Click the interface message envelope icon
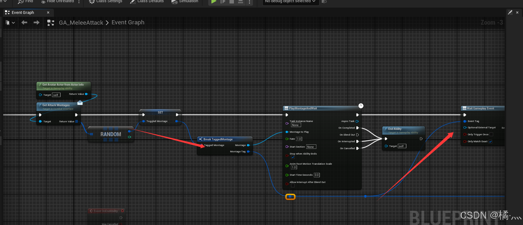This screenshot has width=523, height=225. [80, 102]
